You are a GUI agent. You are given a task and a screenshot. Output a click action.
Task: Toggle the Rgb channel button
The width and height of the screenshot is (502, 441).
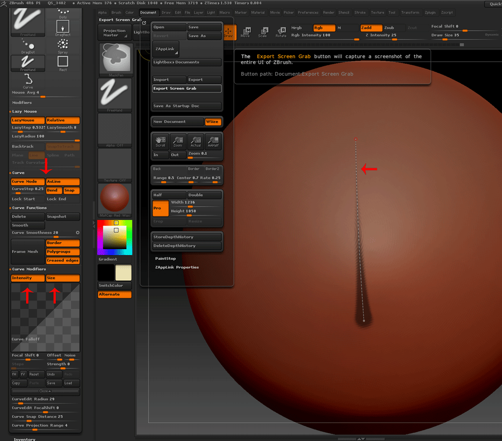pos(324,28)
